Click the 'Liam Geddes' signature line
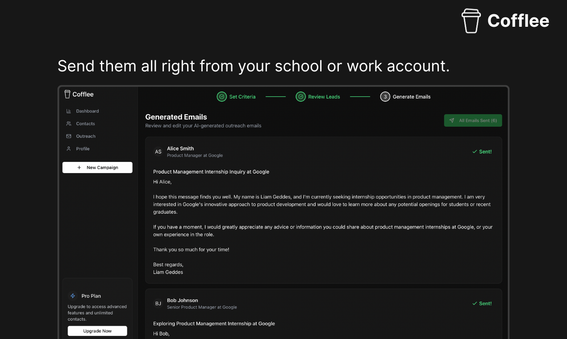This screenshot has height=339, width=567. (x=168, y=272)
